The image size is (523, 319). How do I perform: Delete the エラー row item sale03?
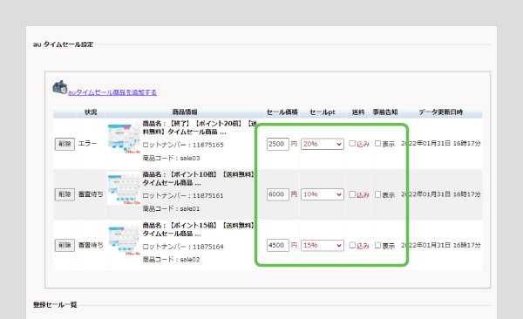[65, 144]
